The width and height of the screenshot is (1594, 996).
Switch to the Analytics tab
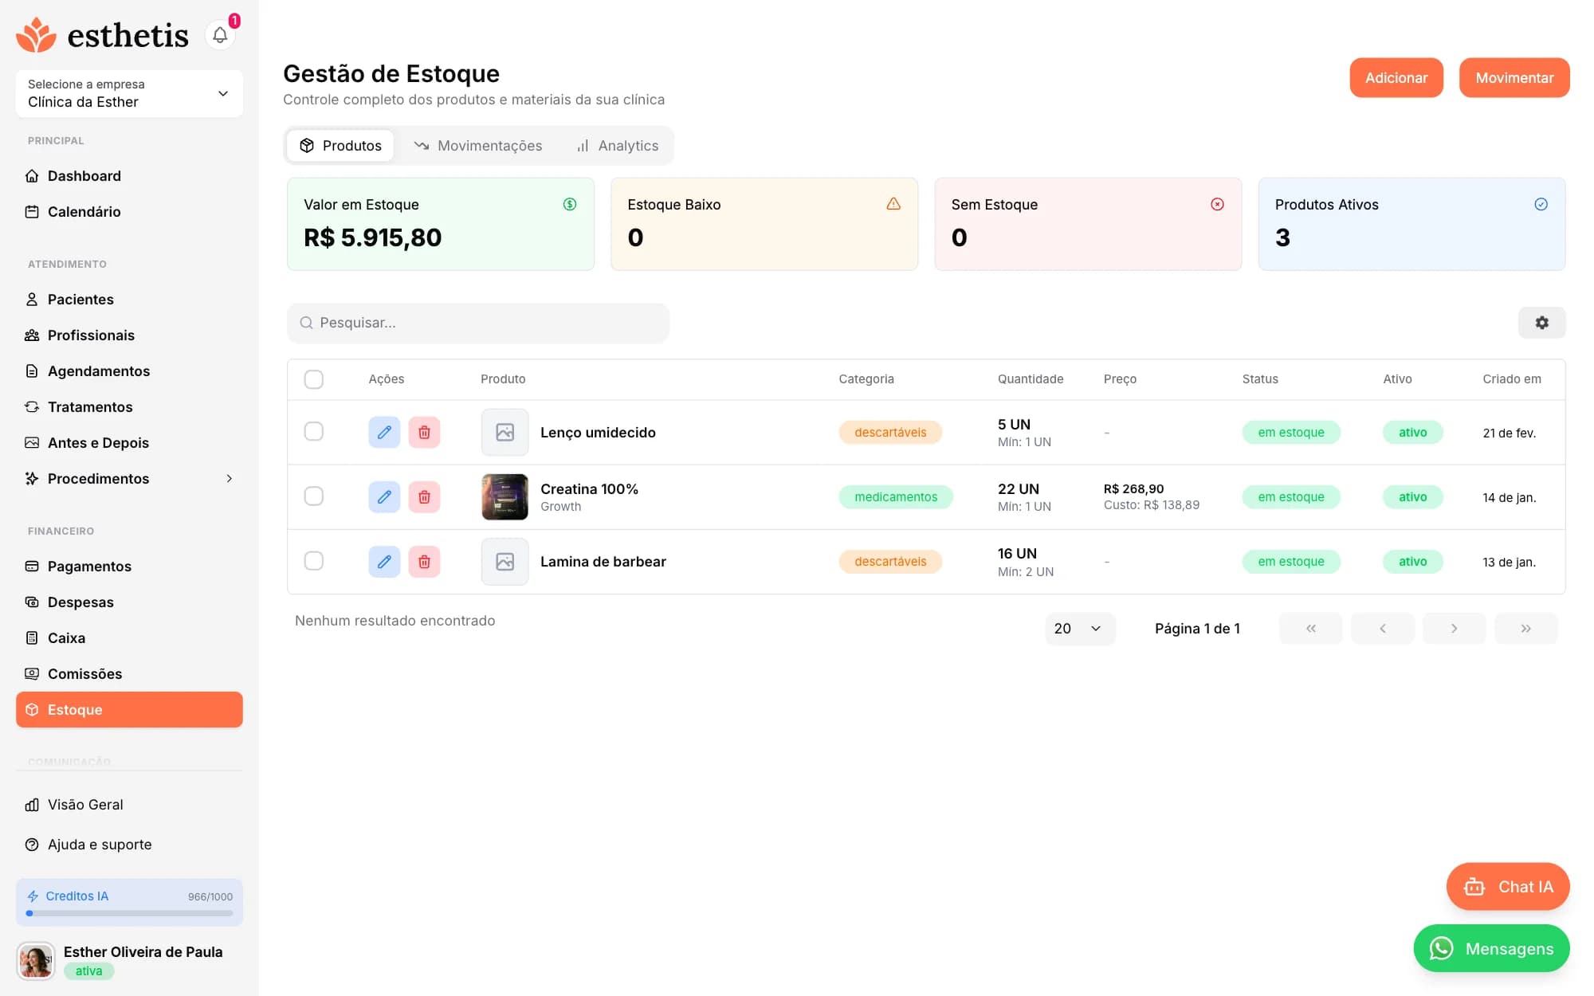(618, 146)
